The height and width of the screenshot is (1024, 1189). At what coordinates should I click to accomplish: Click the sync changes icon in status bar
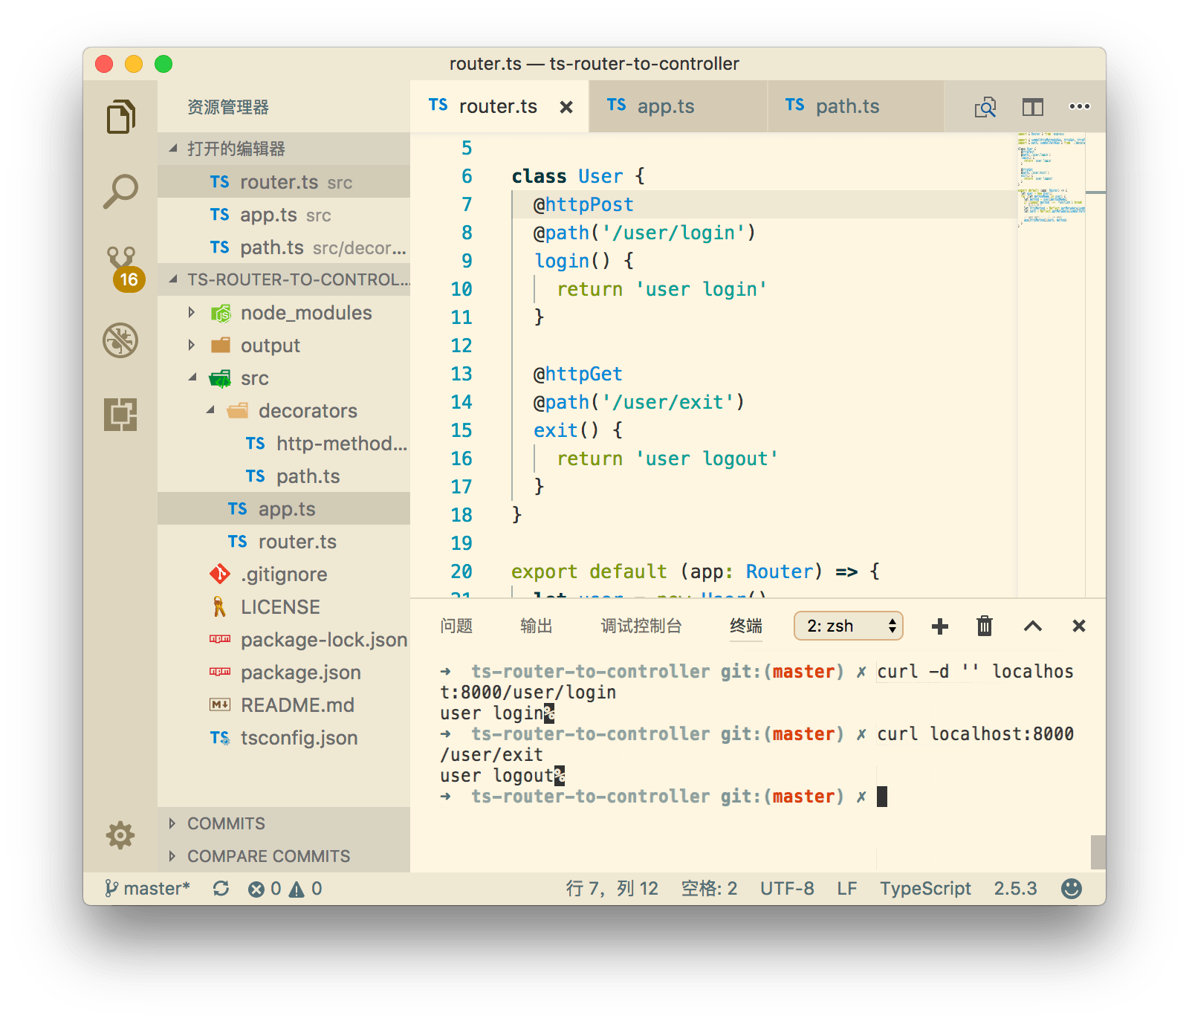click(221, 889)
